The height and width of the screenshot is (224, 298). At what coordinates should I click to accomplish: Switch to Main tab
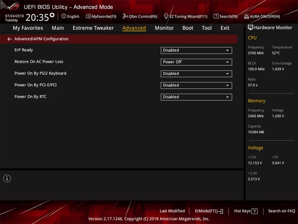(58, 28)
